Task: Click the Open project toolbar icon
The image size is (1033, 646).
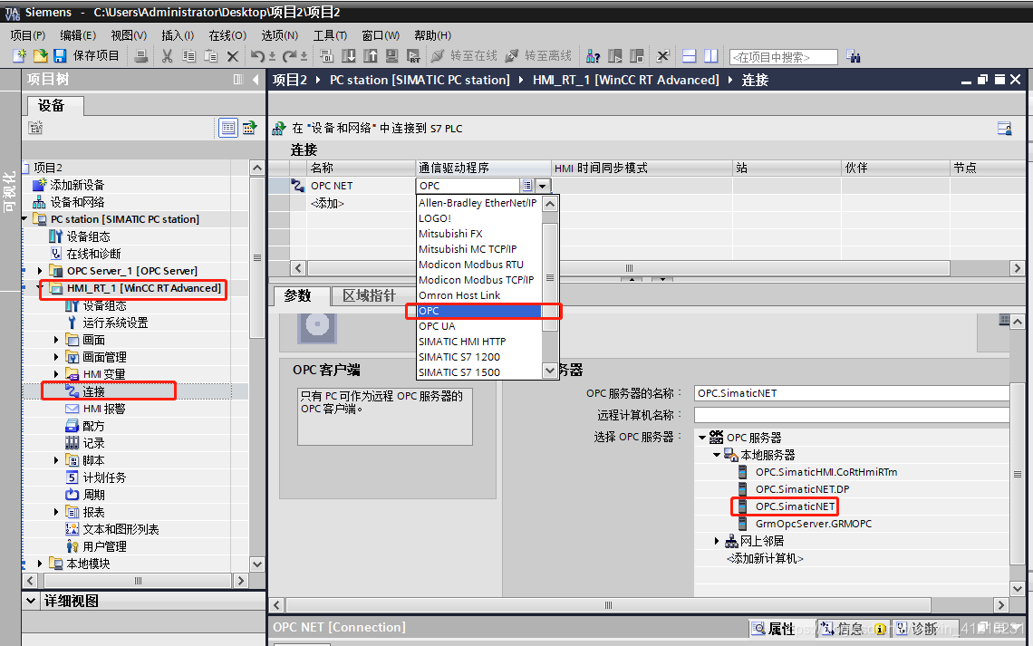Action: point(40,56)
